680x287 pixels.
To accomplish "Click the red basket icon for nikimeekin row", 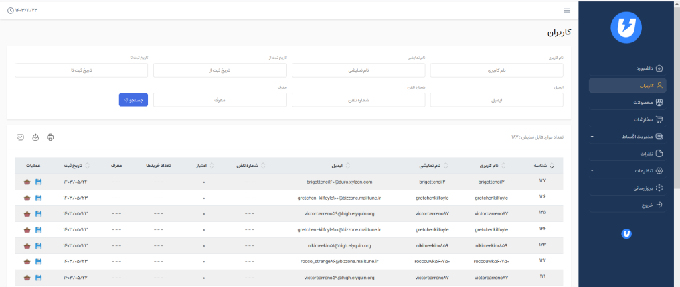I will [27, 245].
